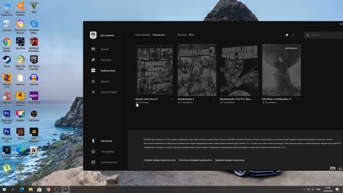This screenshot has width=343, height=193.
Task: Click the 'Grand Theft Auto V' title text
Action: point(146,99)
